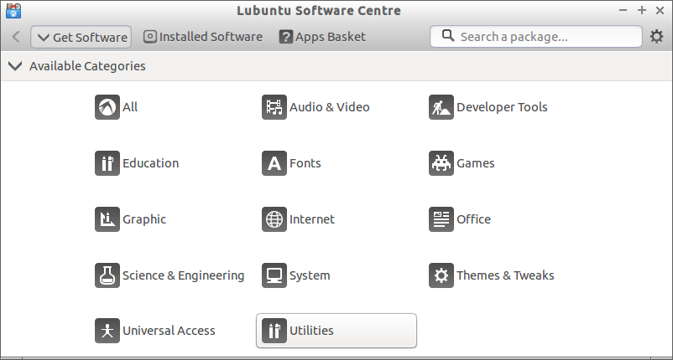Open the Developer Tools category icon

coord(441,107)
